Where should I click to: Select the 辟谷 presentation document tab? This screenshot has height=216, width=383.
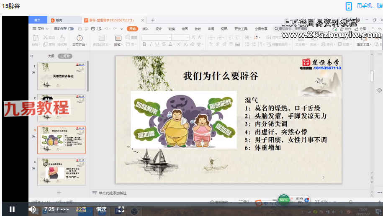coord(111,20)
